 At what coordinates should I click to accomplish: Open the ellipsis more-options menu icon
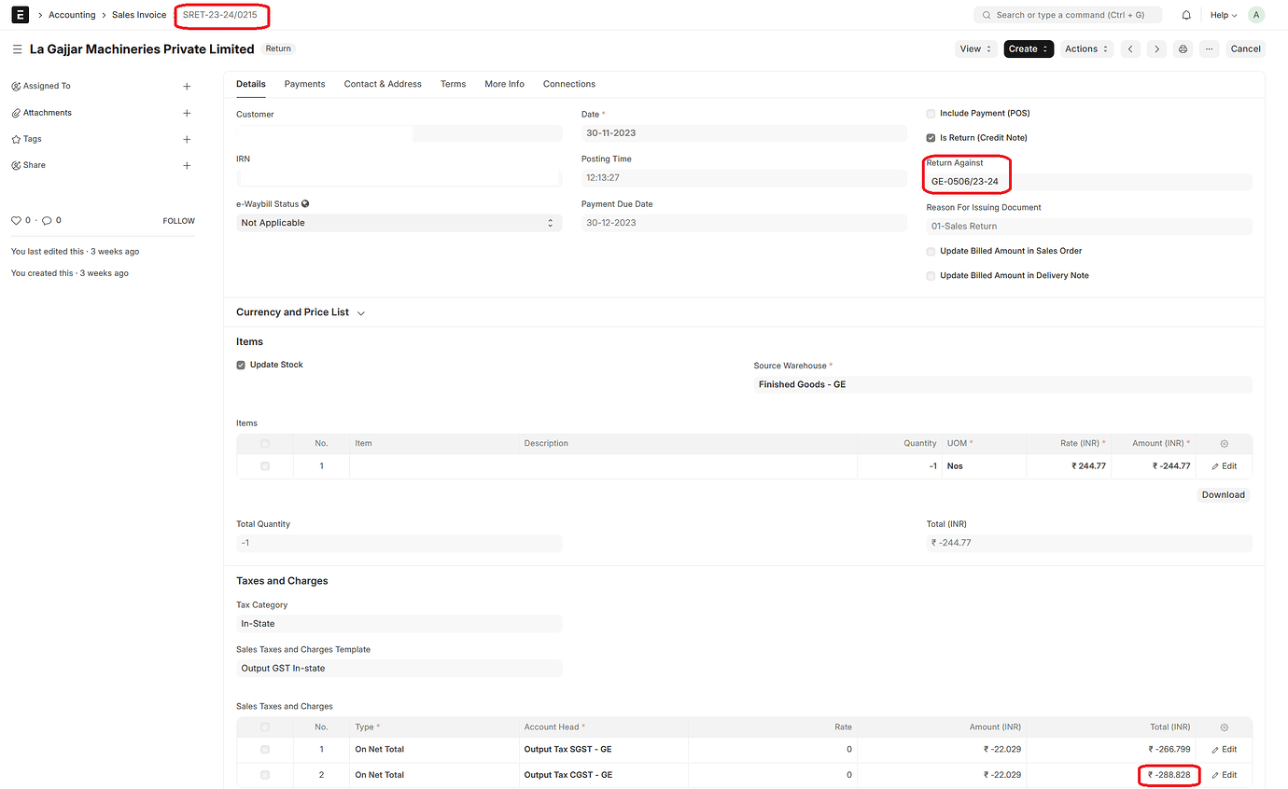coord(1209,48)
